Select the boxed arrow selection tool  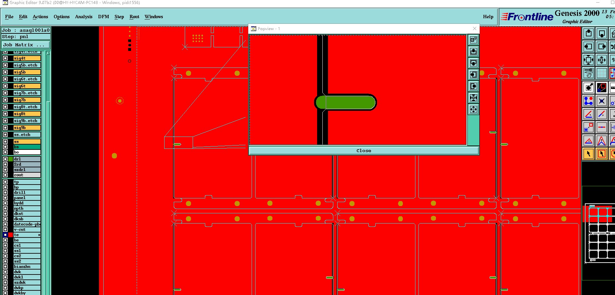(x=602, y=154)
